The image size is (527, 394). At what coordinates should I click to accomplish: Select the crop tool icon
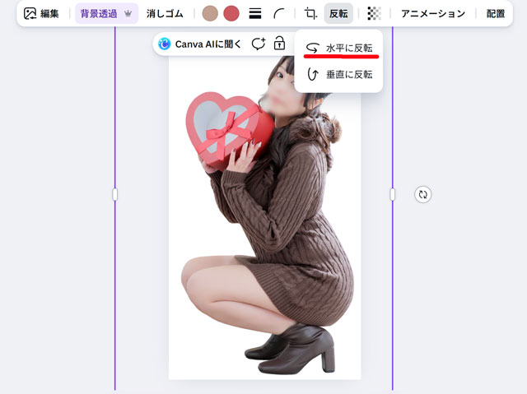click(310, 14)
